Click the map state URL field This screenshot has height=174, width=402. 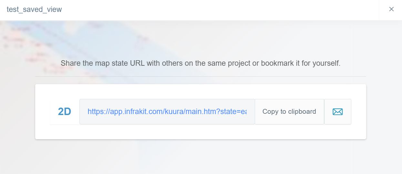coord(167,111)
